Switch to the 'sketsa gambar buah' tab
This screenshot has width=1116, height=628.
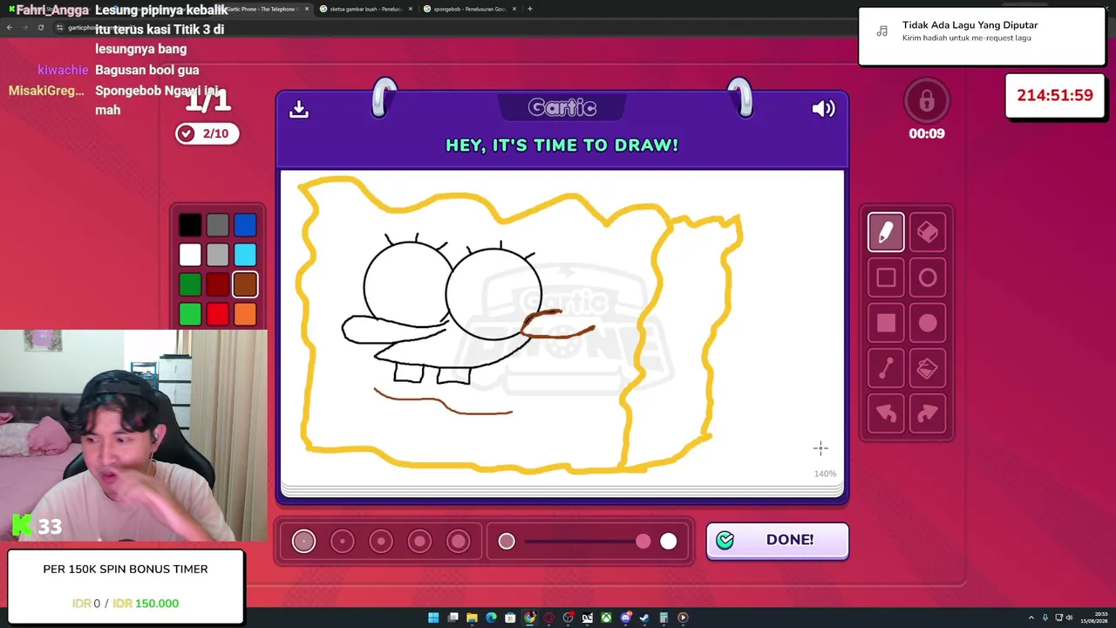click(366, 9)
